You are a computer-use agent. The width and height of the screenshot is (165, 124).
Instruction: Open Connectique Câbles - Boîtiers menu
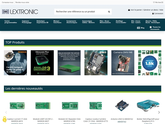(88, 22)
